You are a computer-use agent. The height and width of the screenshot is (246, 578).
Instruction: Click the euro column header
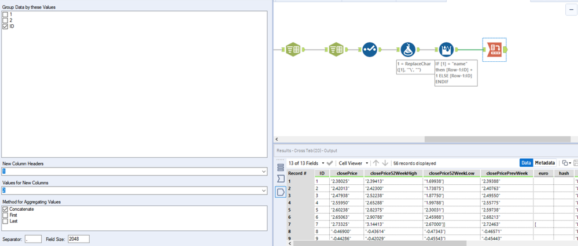tap(543, 173)
